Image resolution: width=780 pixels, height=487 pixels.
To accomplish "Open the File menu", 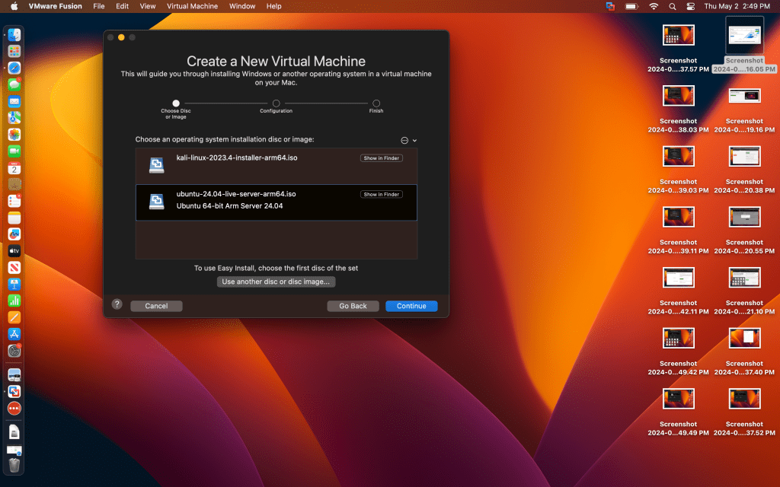I will [x=99, y=6].
